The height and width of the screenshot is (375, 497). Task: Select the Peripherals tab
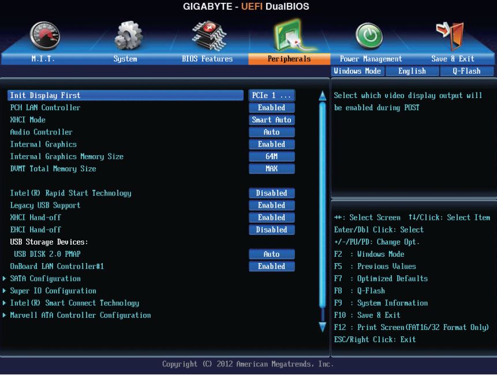(x=289, y=59)
